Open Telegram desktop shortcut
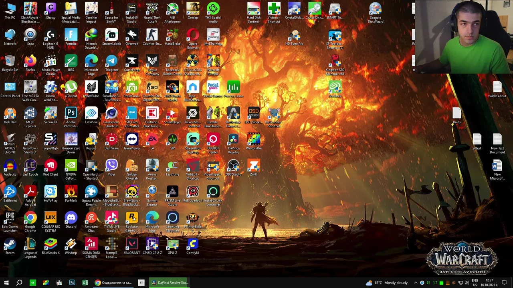 tap(111, 63)
